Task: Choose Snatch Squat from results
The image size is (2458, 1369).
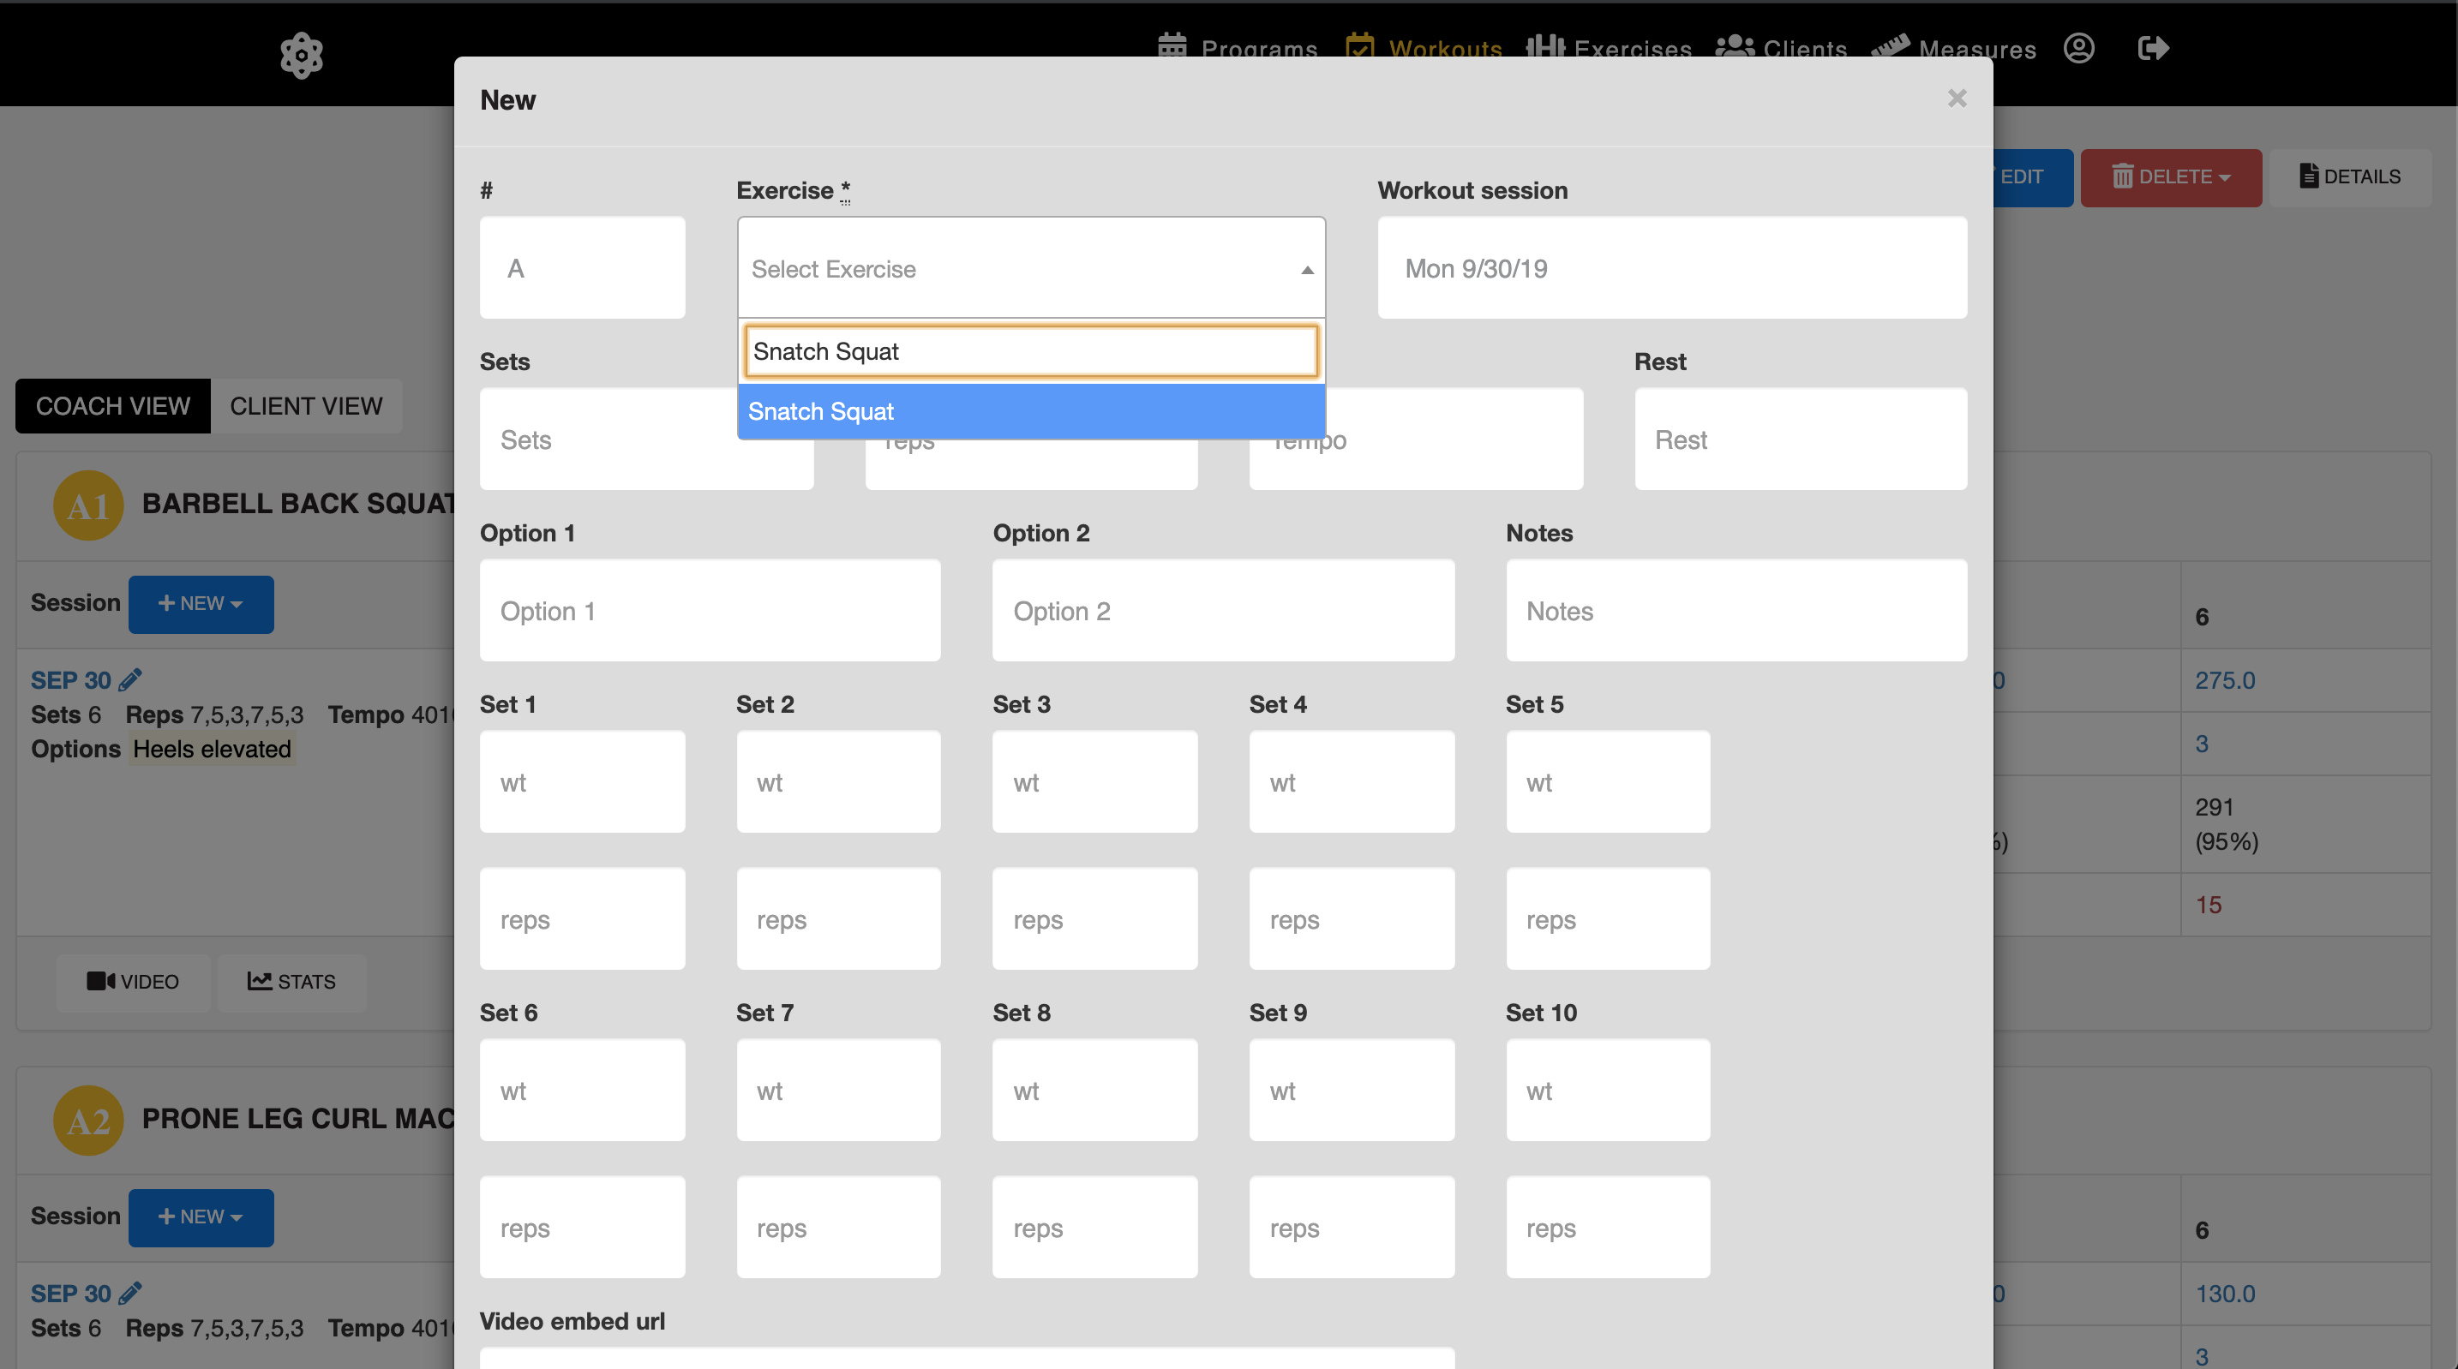Action: point(1030,411)
